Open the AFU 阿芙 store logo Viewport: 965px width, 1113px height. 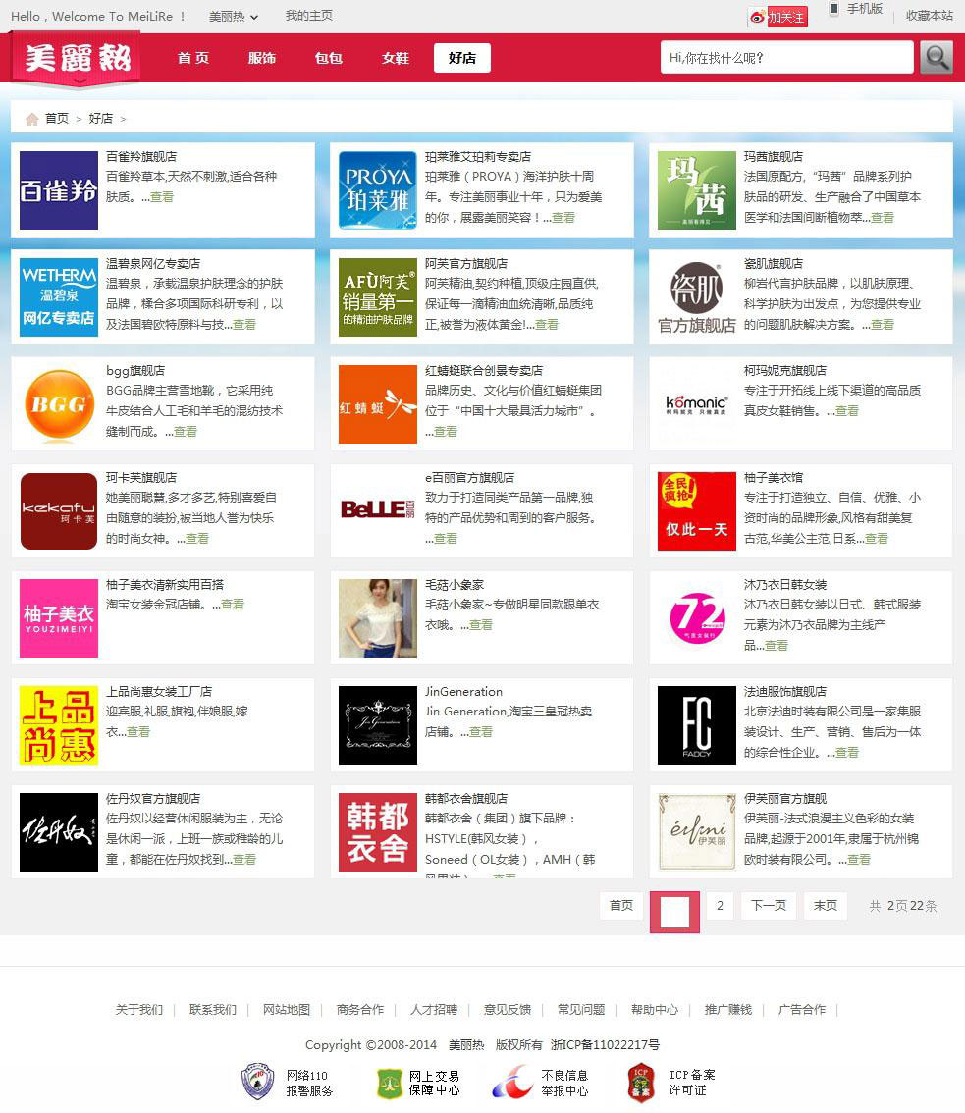tap(378, 297)
